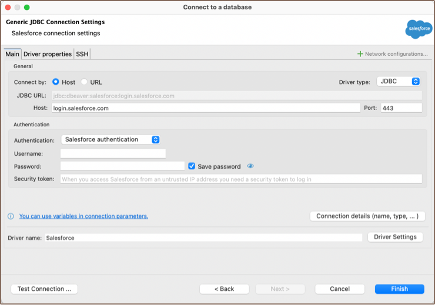Switch to the Driver properties tab
Screen dimensions: 435x305
[x=48, y=54]
